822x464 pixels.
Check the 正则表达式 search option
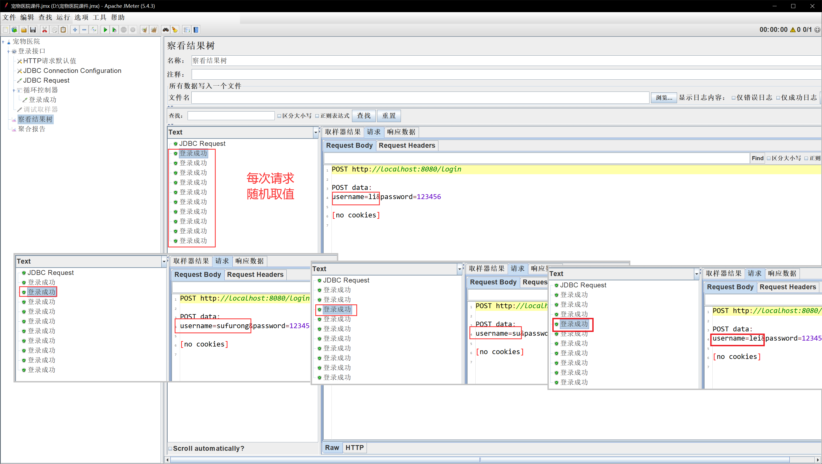coord(317,116)
